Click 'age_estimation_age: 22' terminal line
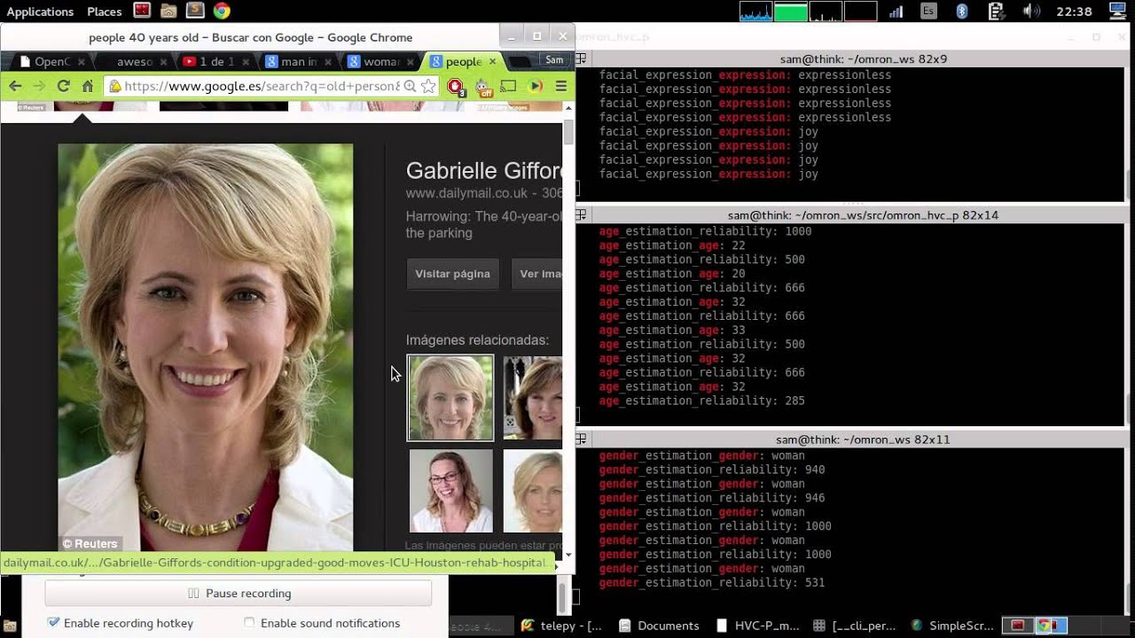1135x638 pixels. click(672, 245)
